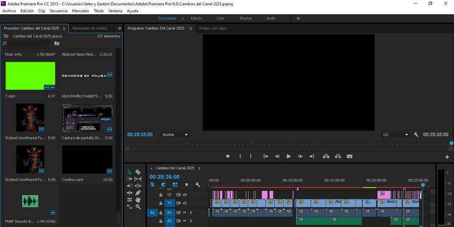Add a marker in the Program monitor
Screen dimensions: 454x227
[228, 156]
